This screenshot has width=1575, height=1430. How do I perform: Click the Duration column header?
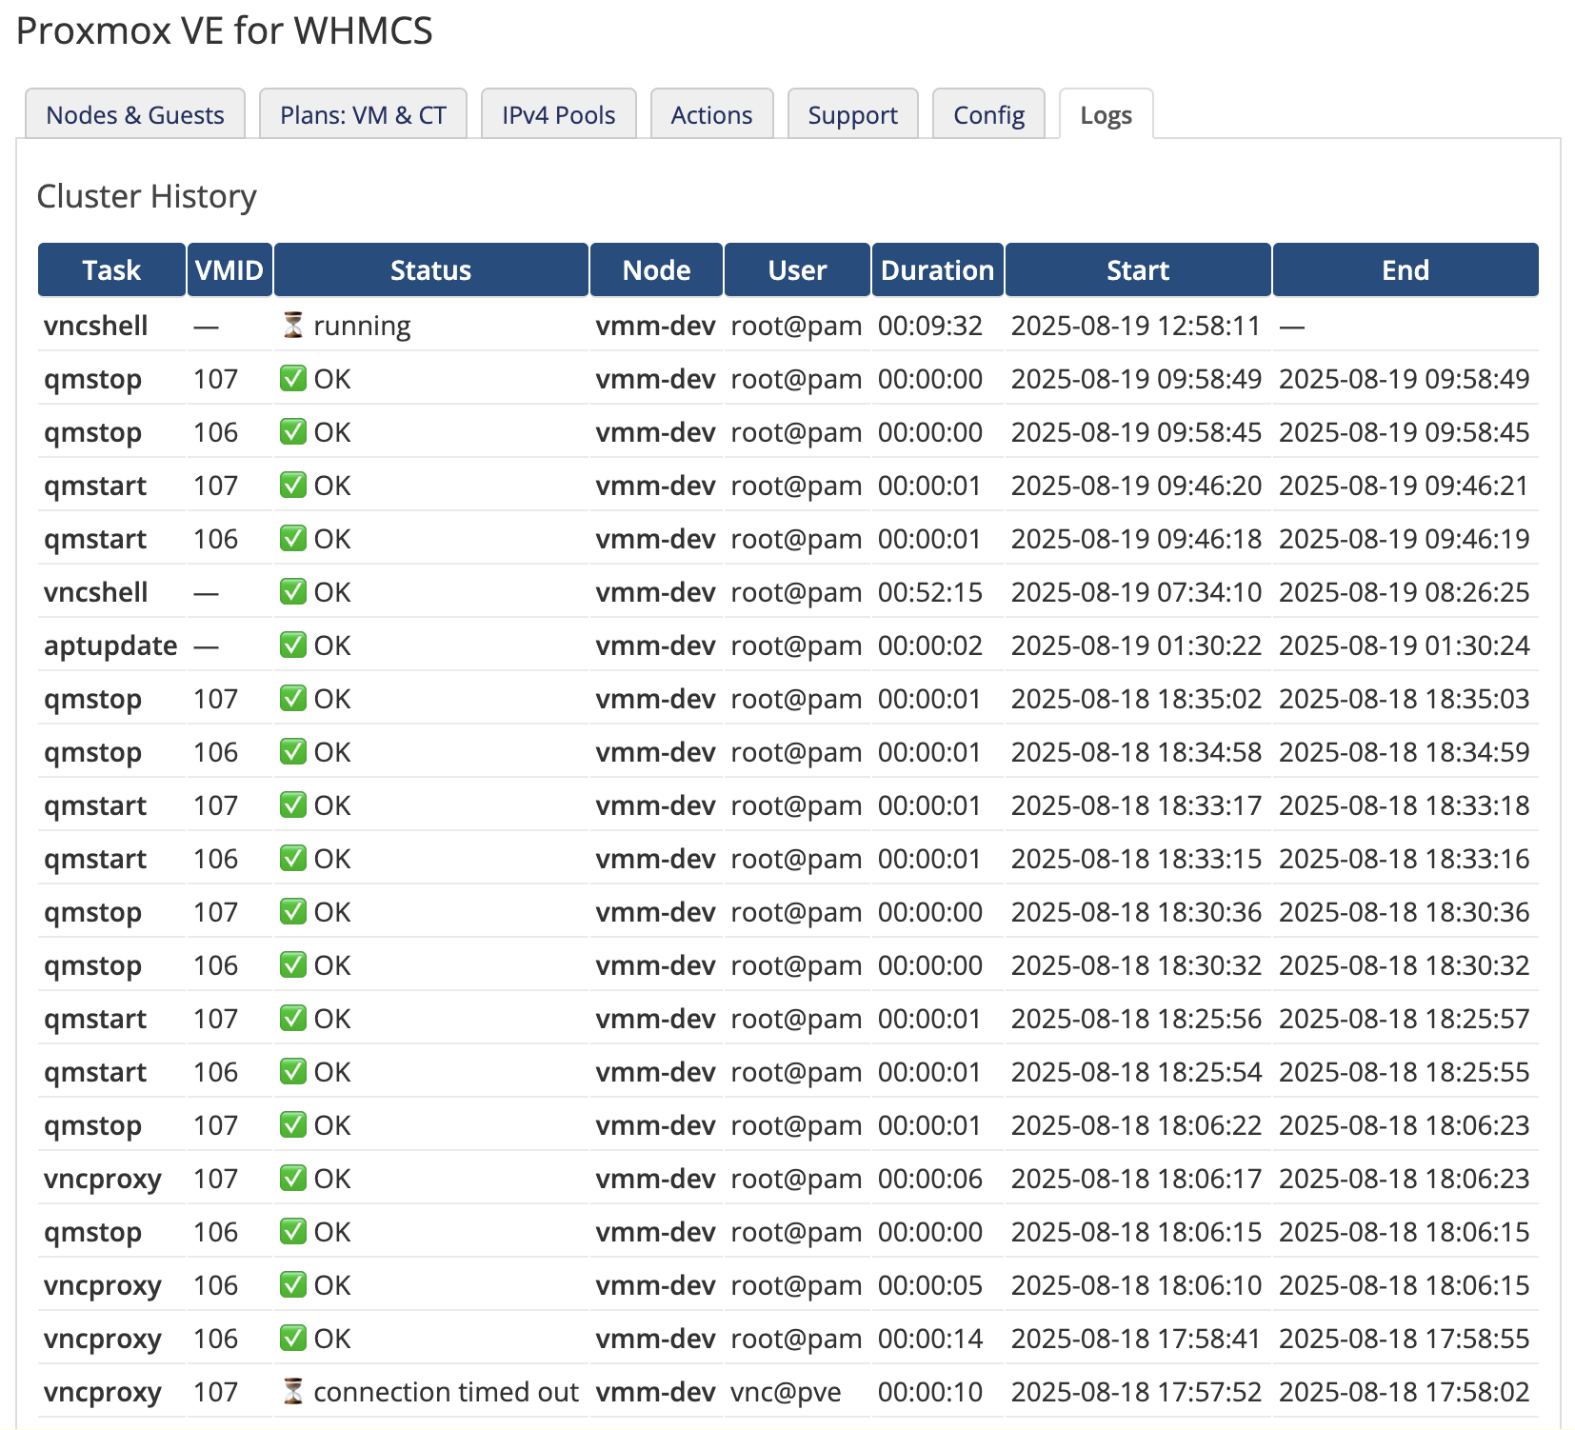(937, 269)
